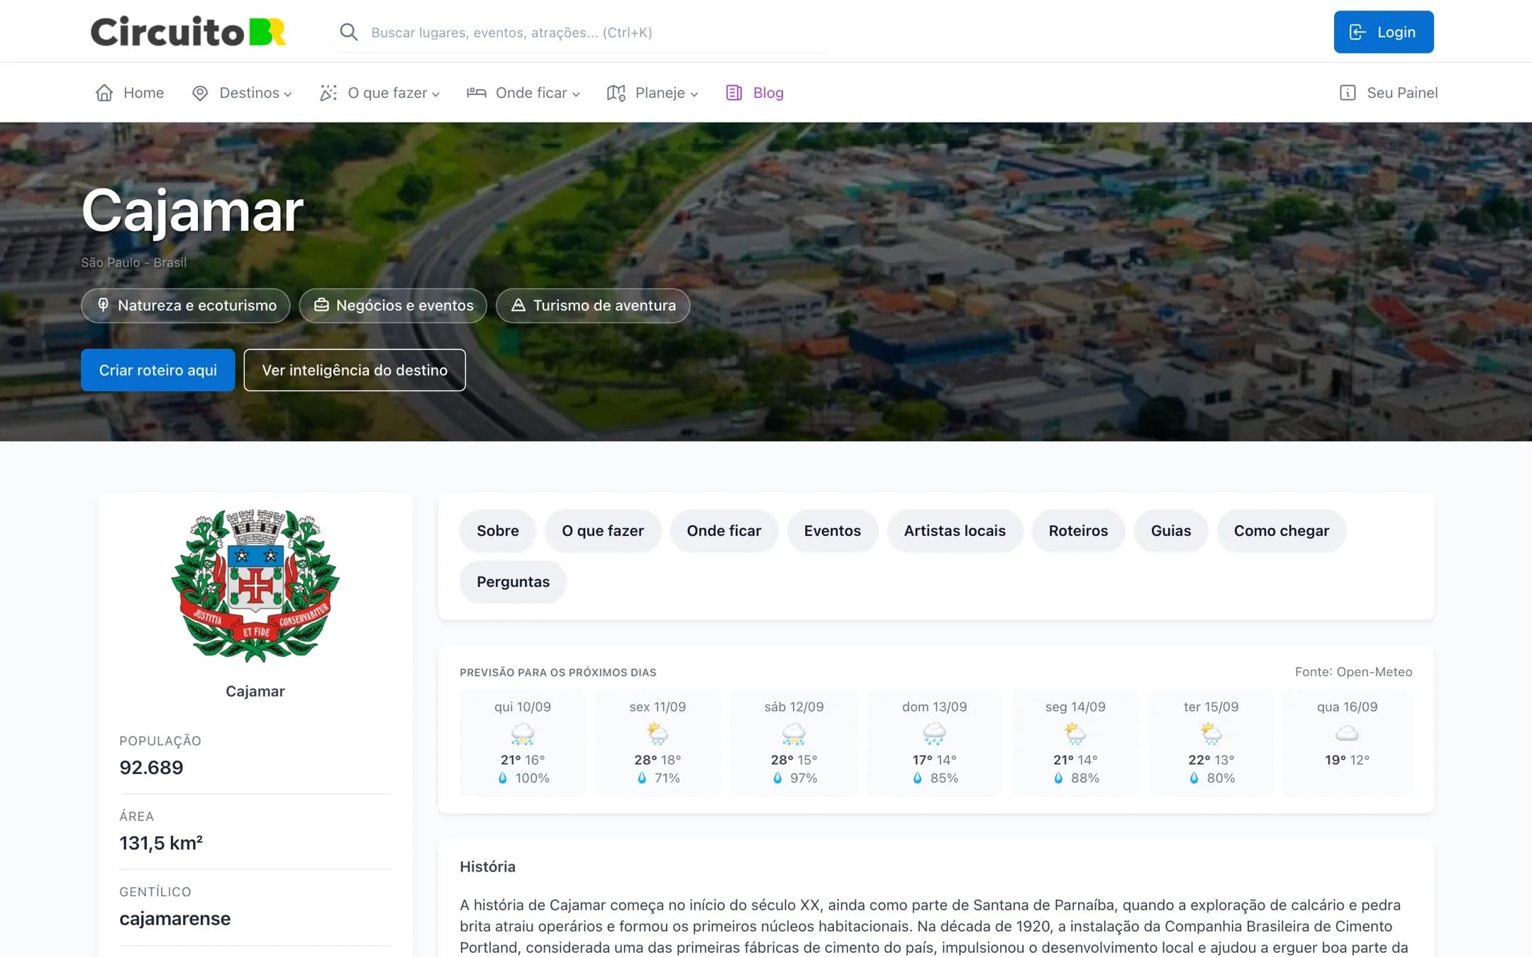Viewport: 1532px width, 957px height.
Task: Click the search magnifier icon
Action: (x=348, y=32)
